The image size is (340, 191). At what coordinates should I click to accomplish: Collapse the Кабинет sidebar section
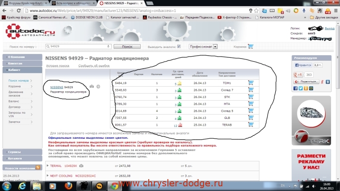(x=23, y=70)
